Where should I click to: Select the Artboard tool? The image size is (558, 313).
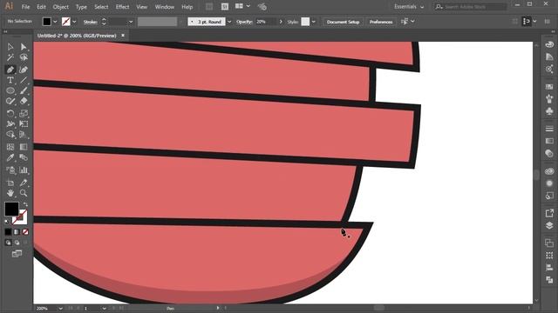[x=10, y=183]
